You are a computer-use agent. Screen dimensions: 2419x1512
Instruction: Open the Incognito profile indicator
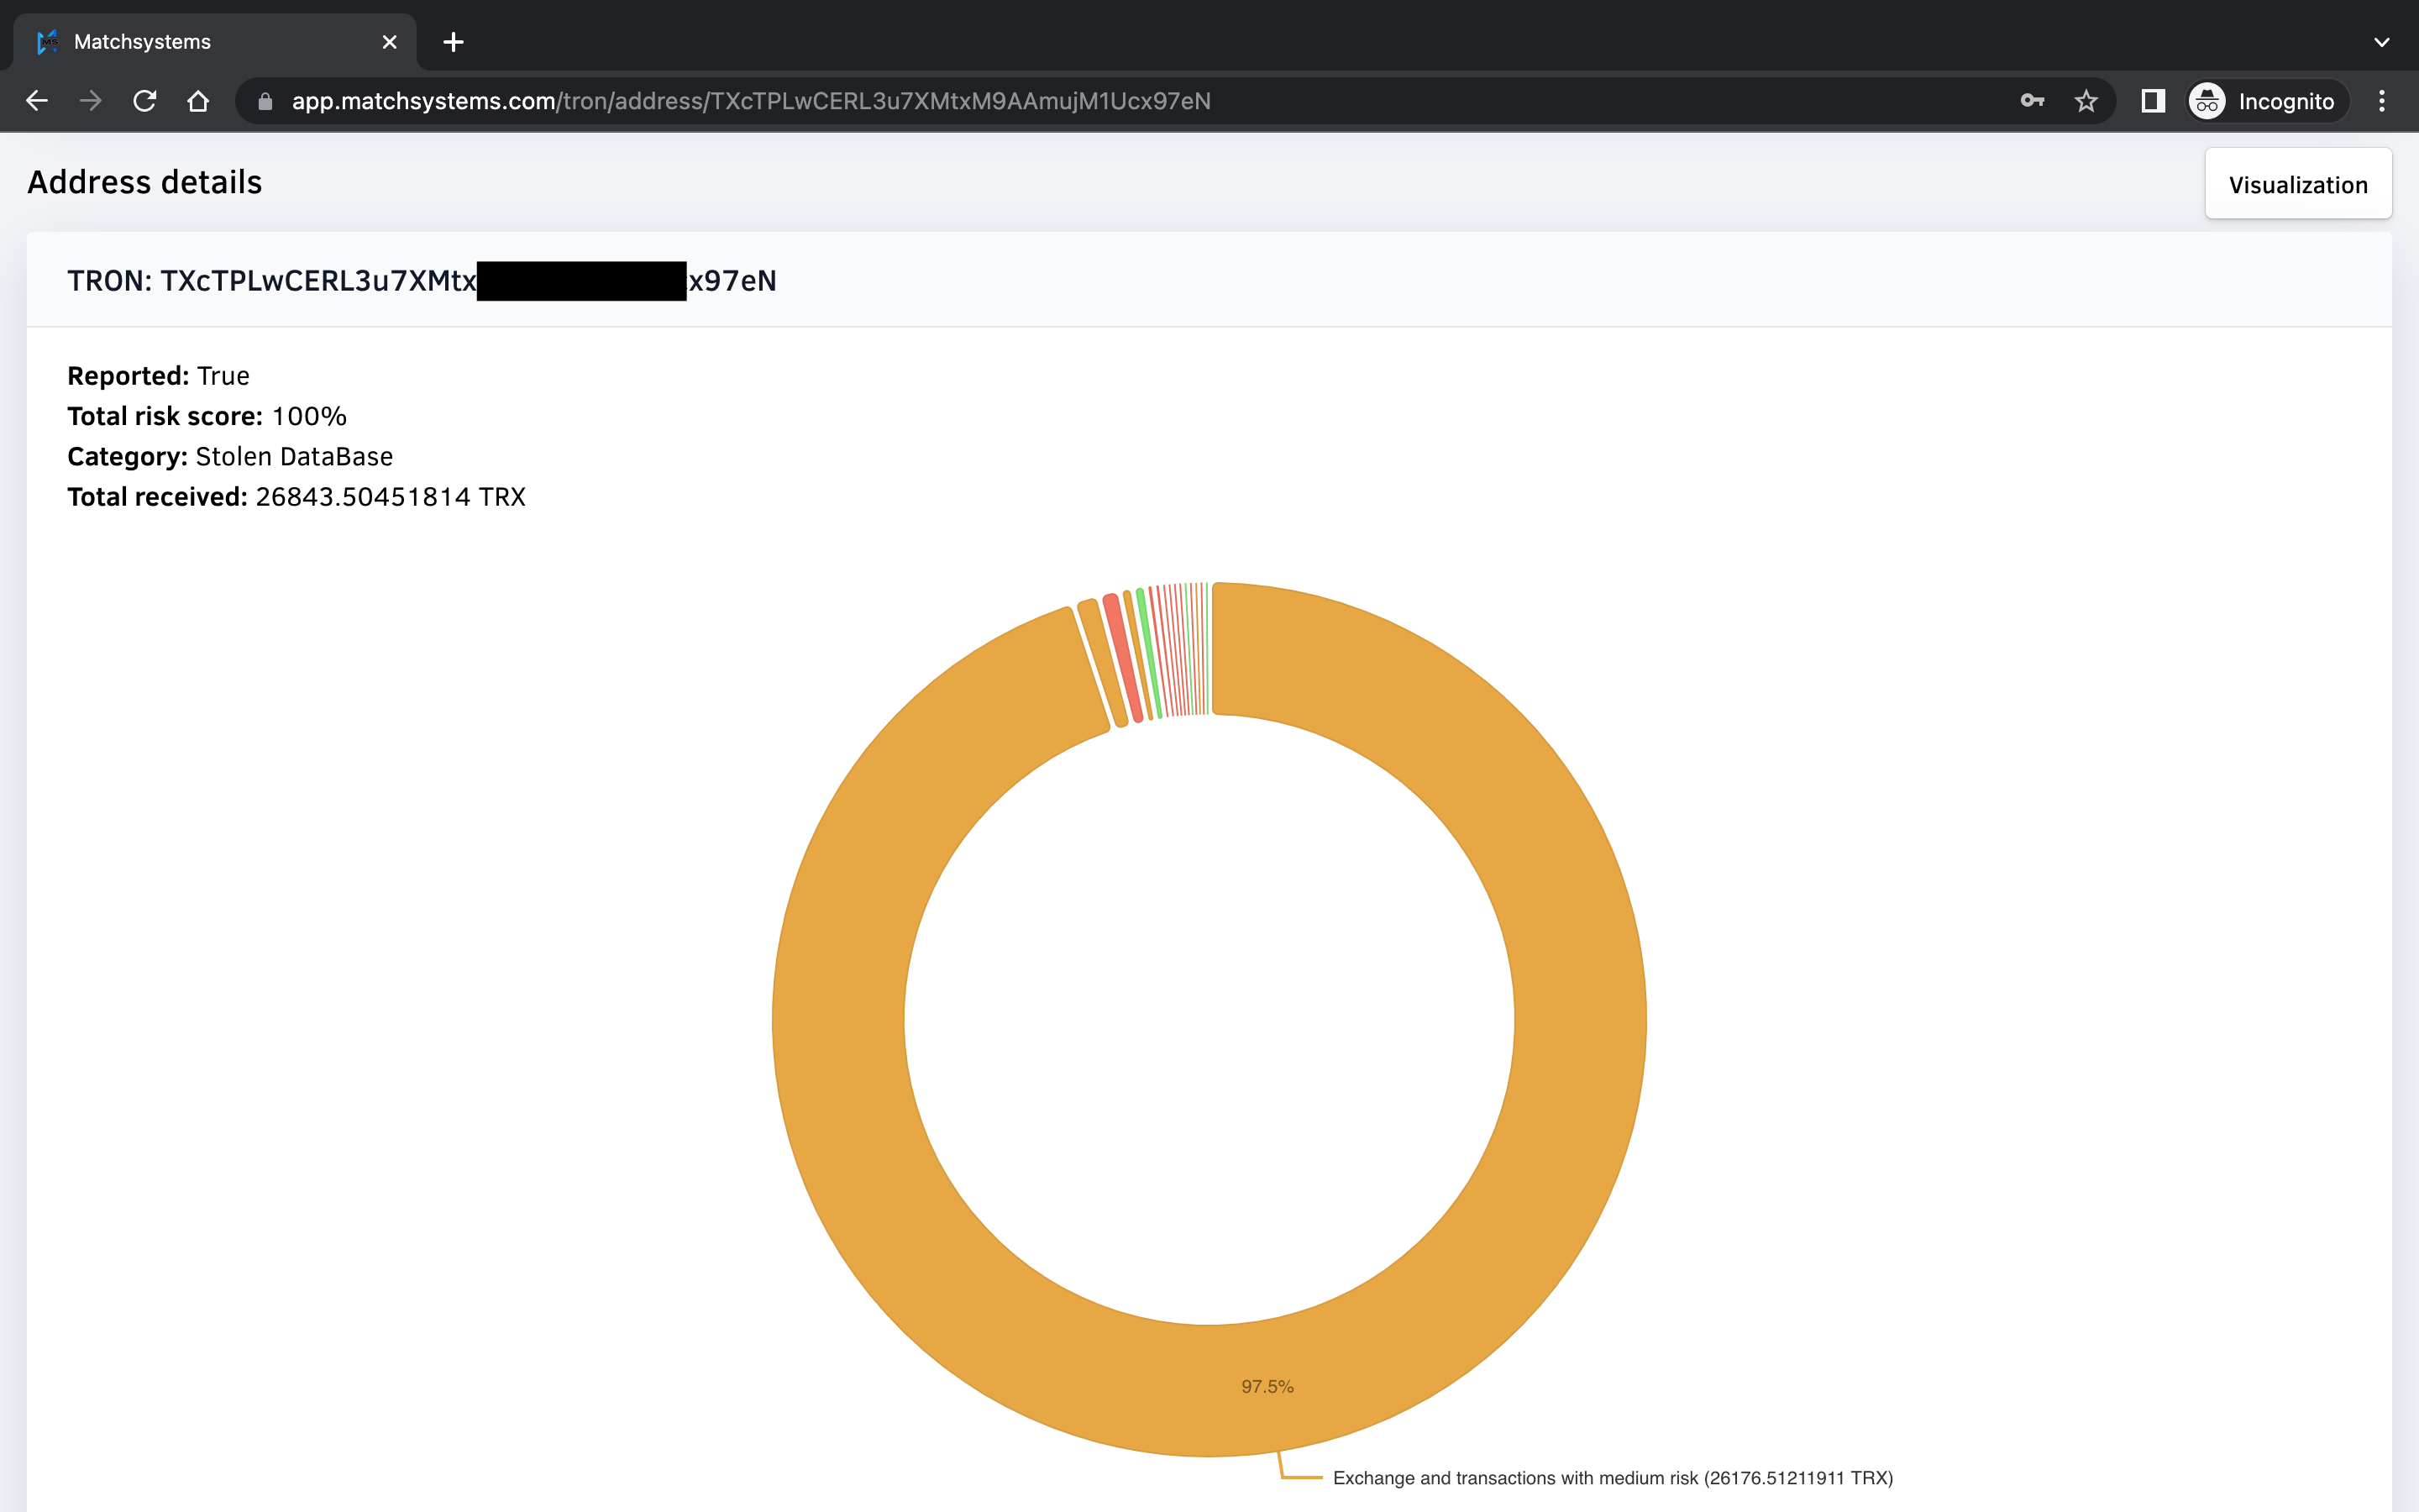point(2265,101)
